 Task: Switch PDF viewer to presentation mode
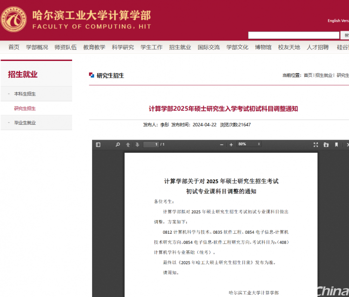coord(315,145)
